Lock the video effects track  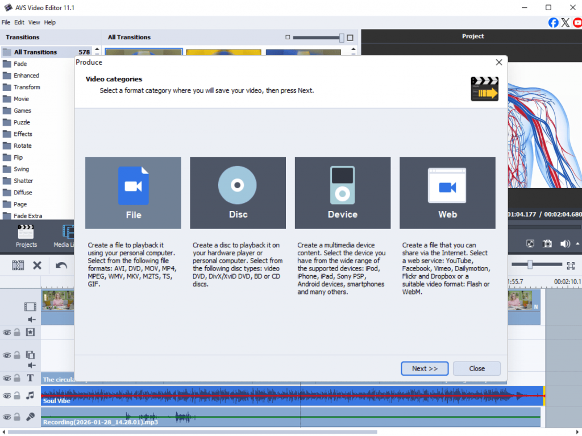[x=17, y=332]
